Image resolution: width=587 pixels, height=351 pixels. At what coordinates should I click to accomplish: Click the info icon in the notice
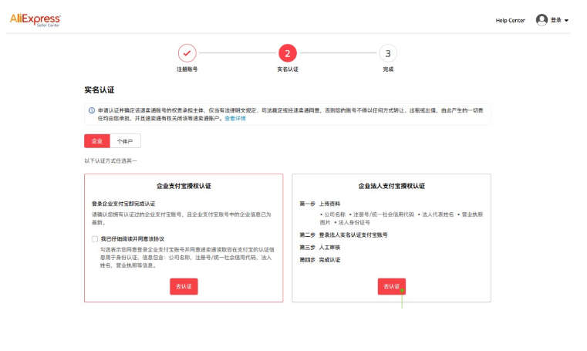coord(92,110)
